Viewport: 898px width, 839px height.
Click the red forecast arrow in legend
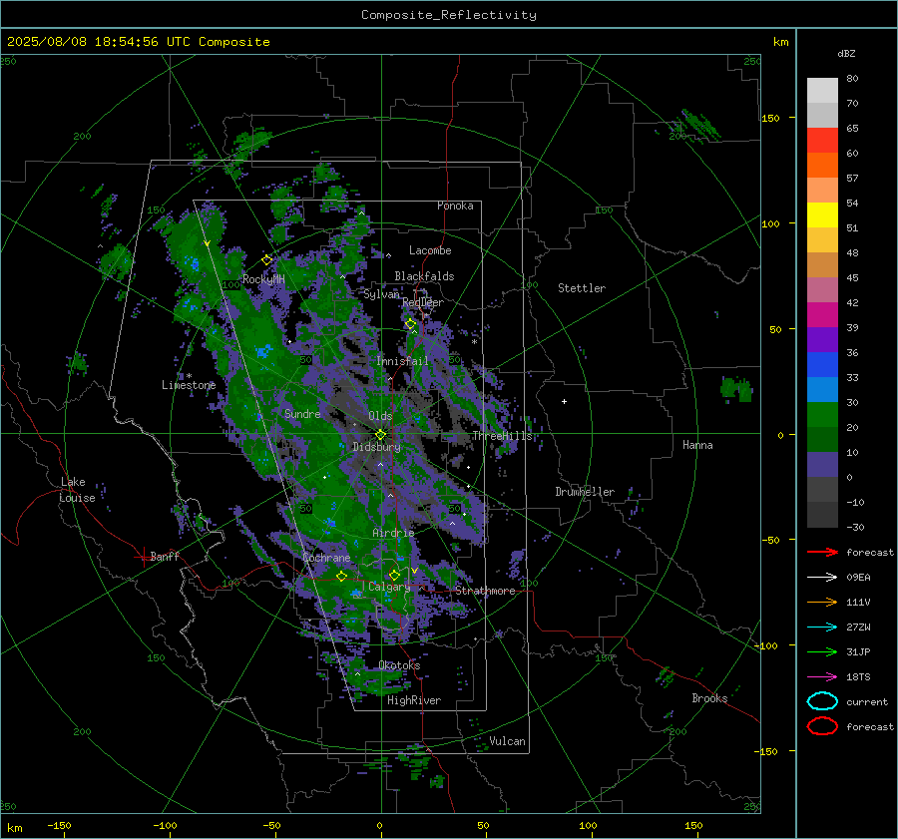(x=822, y=552)
